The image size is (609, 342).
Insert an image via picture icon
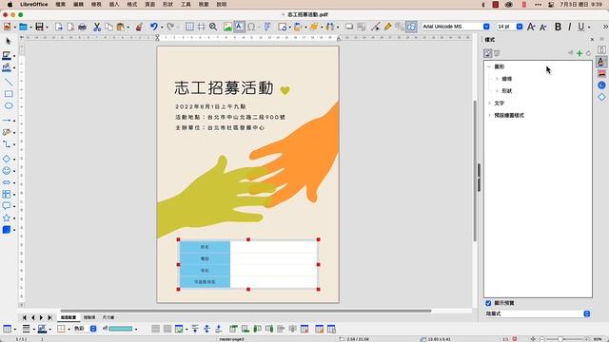click(x=227, y=27)
